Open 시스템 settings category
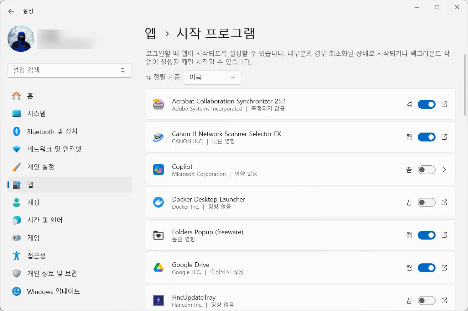Screen dimensions: 468x311 [69, 114]
